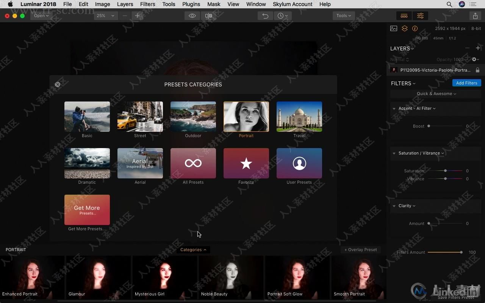Remove layer with the minus icon
485x303 pixels.
tap(467, 48)
